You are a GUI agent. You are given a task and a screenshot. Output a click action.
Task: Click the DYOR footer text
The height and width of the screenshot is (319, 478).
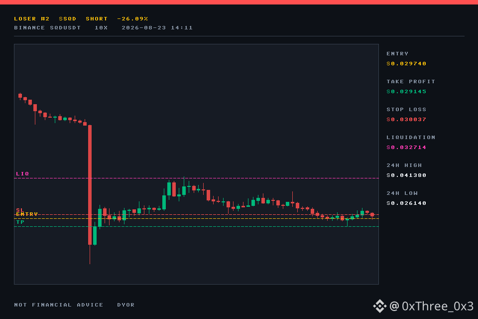pyautogui.click(x=126, y=305)
